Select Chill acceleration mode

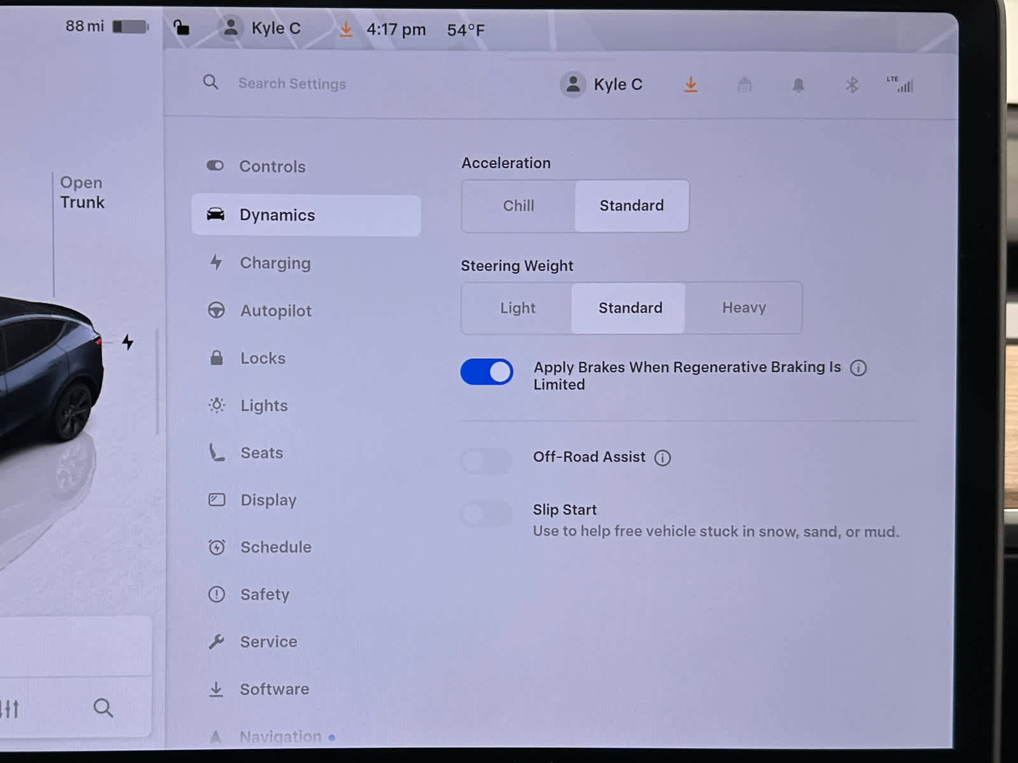(x=519, y=206)
